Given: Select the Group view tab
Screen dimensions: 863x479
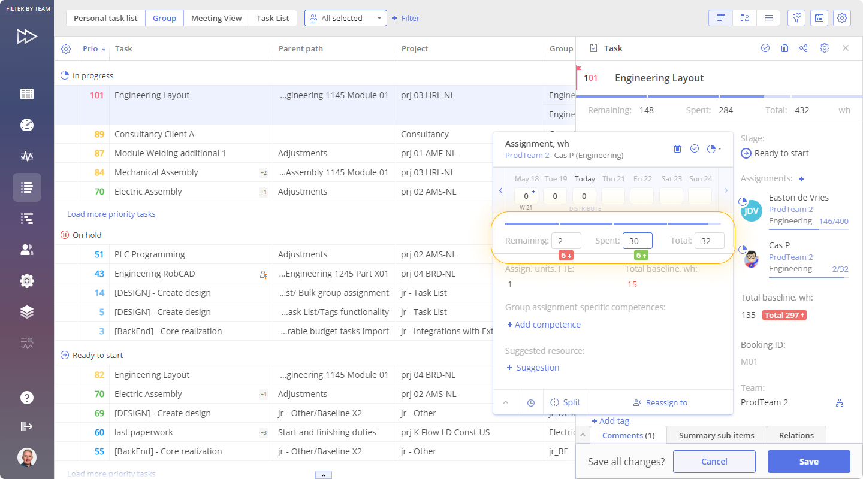Looking at the screenshot, I should 164,18.
